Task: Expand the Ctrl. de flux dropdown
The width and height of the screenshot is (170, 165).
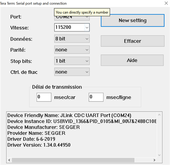Action: click(72, 72)
